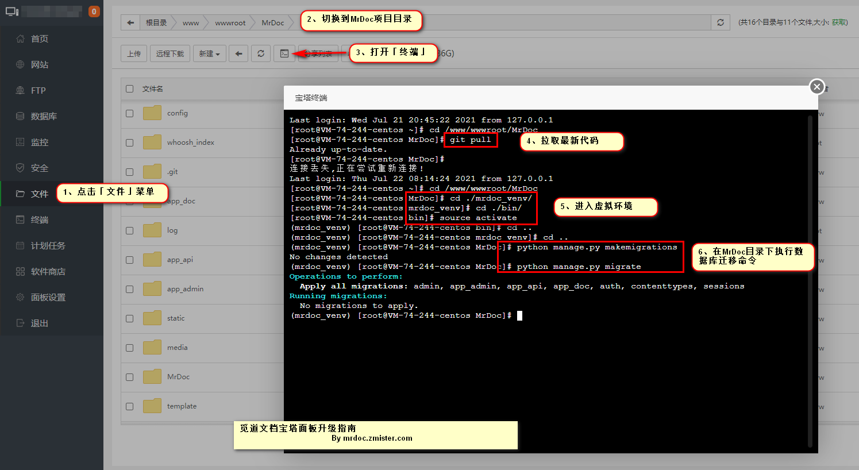Navigate to wwwroot in breadcrumb path
859x470 pixels.
tap(230, 22)
